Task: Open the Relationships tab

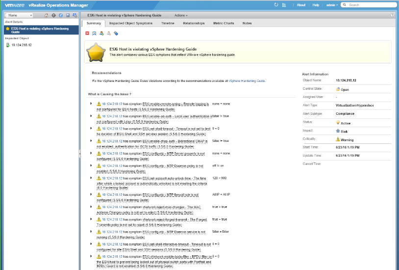Action: (194, 23)
